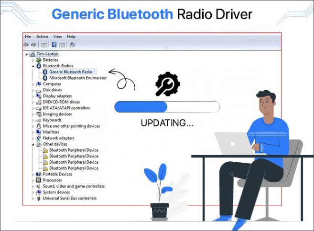
Task: Click the Bluetooth Radios label
Action: [58, 66]
